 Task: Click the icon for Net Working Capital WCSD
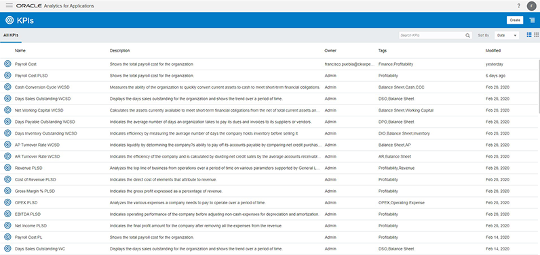pos(7,110)
